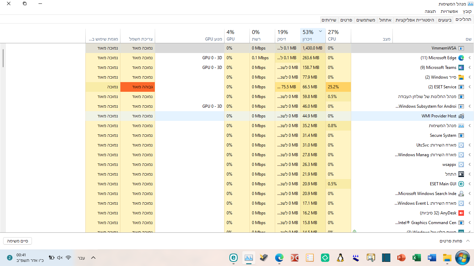Click the ESET Main GUI icon
Screen dimensions: 474x266
click(461, 184)
